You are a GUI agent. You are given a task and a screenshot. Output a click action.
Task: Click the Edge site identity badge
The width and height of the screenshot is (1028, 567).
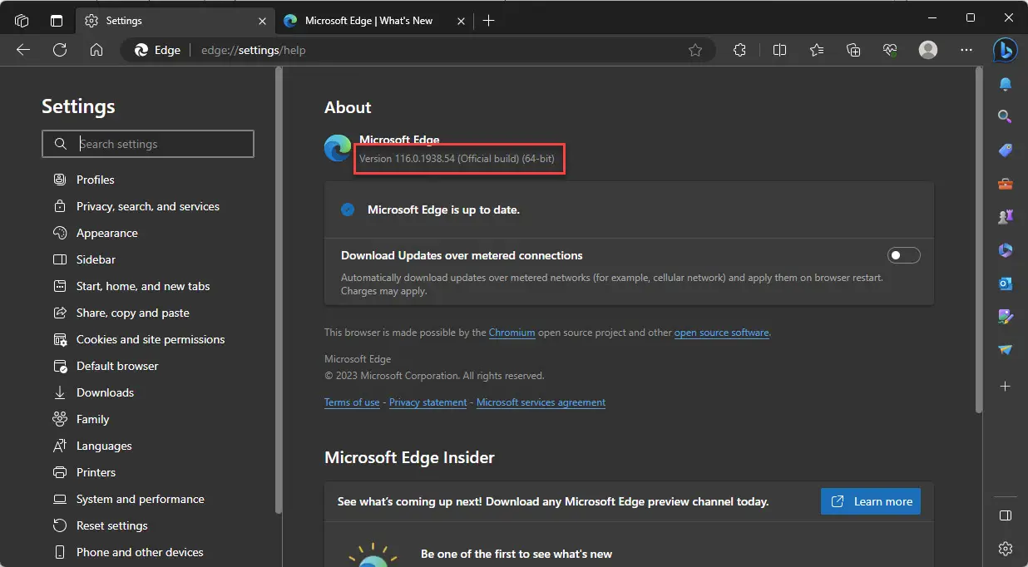point(159,50)
